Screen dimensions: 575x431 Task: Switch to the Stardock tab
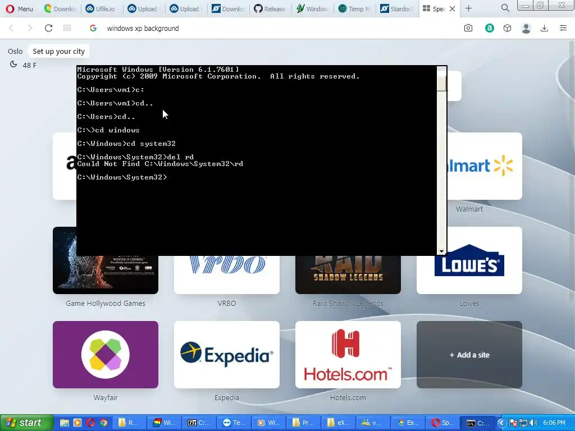396,9
